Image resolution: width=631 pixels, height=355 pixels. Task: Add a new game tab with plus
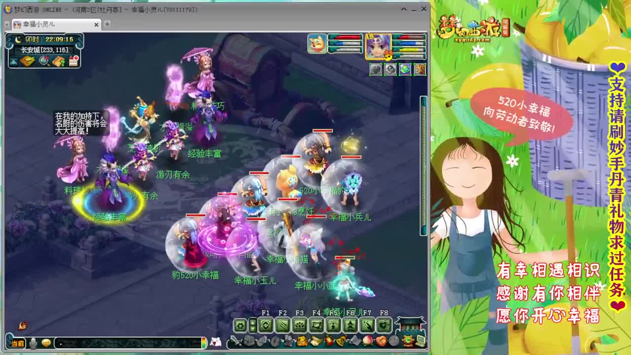(x=107, y=24)
